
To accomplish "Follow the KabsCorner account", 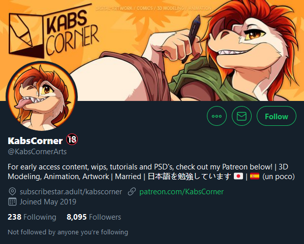I will point(277,116).
